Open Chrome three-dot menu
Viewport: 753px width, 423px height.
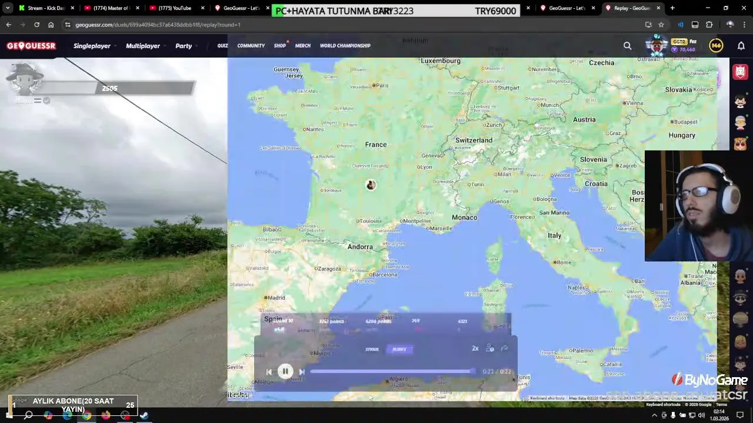tap(745, 25)
